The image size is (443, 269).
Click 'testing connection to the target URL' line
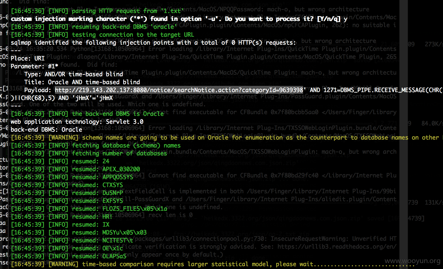pos(103,34)
